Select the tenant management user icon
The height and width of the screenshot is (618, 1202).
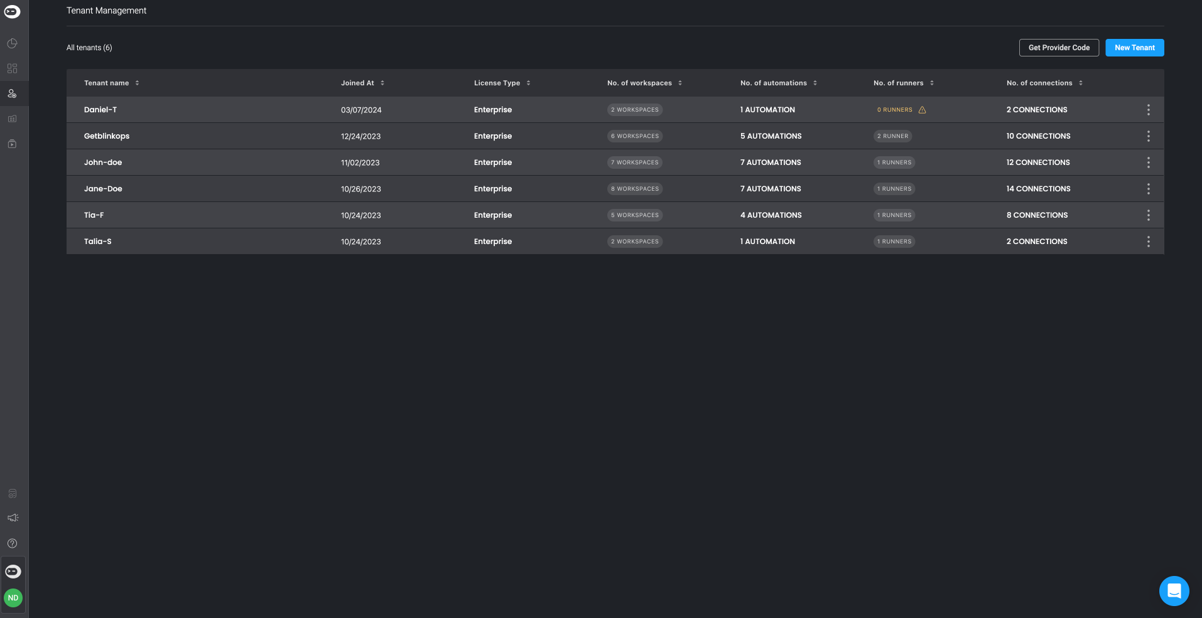[12, 93]
